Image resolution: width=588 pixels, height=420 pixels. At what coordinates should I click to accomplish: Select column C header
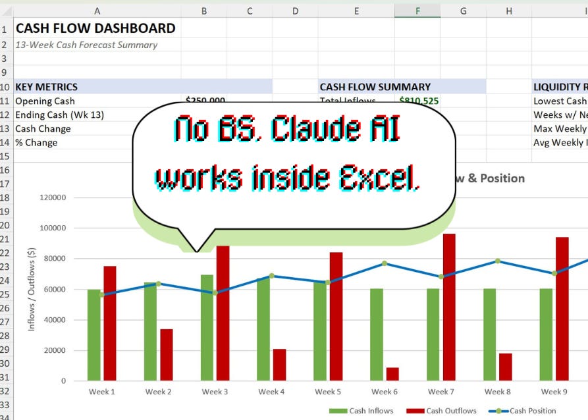[x=250, y=11]
